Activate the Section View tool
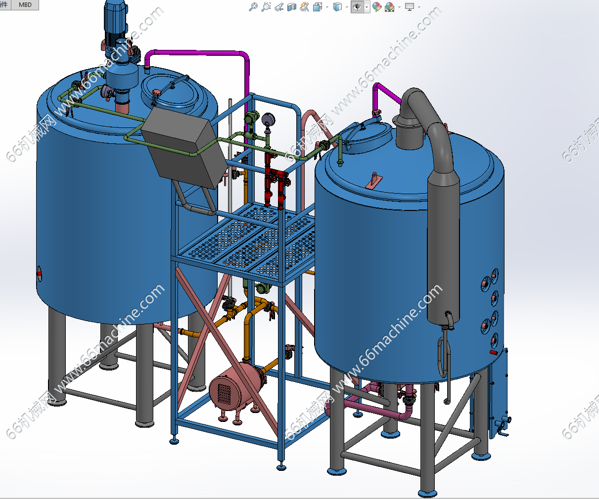Image resolution: width=599 pixels, height=499 pixels. pyautogui.click(x=292, y=7)
